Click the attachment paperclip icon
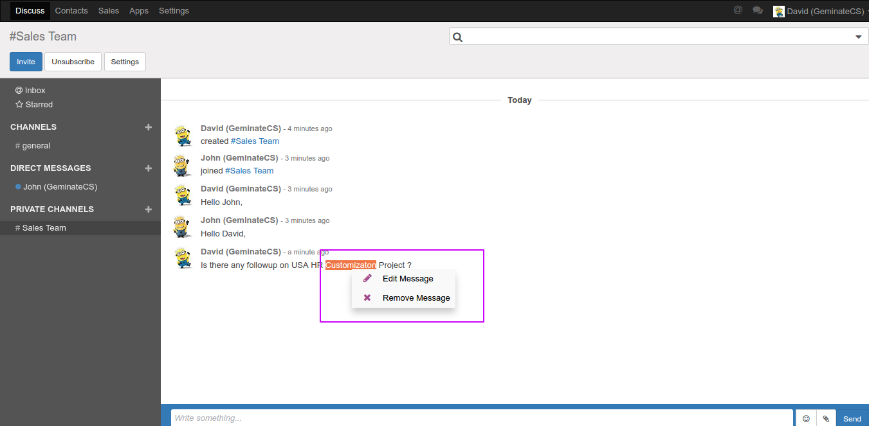This screenshot has width=869, height=426. [826, 419]
